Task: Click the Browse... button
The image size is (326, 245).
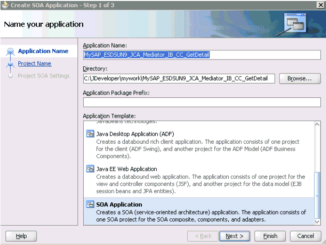Action: 299,78
